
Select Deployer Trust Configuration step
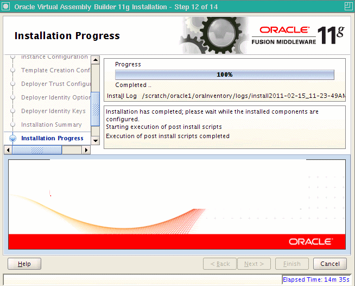coord(56,84)
